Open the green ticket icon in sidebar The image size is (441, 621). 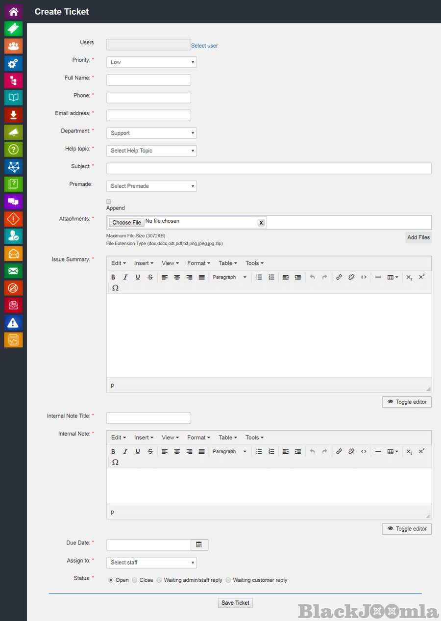click(13, 28)
